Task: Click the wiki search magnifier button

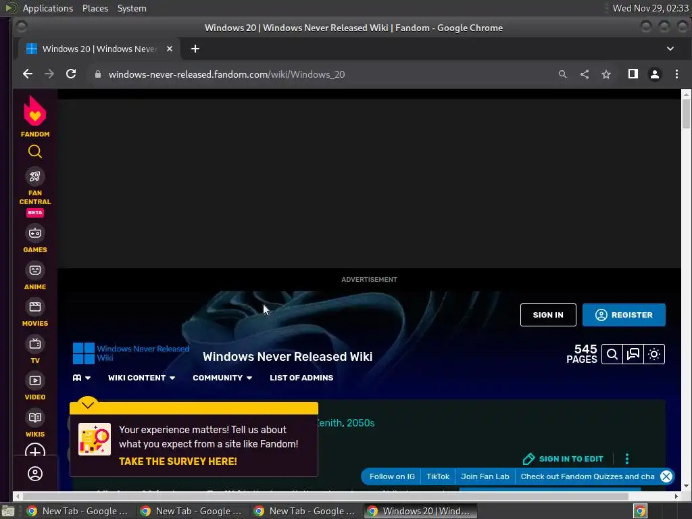Action: click(x=612, y=354)
